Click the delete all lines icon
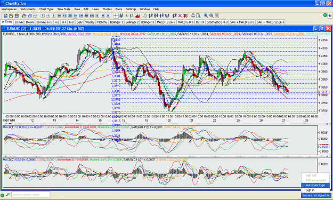 (x=185, y=15)
